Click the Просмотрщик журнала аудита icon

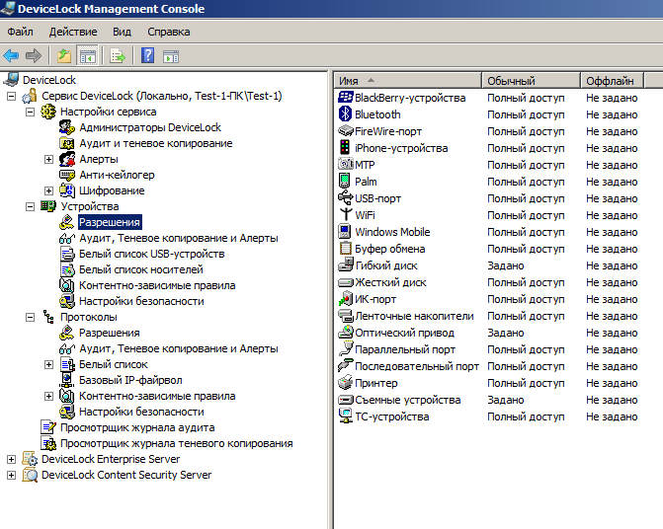coord(48,427)
